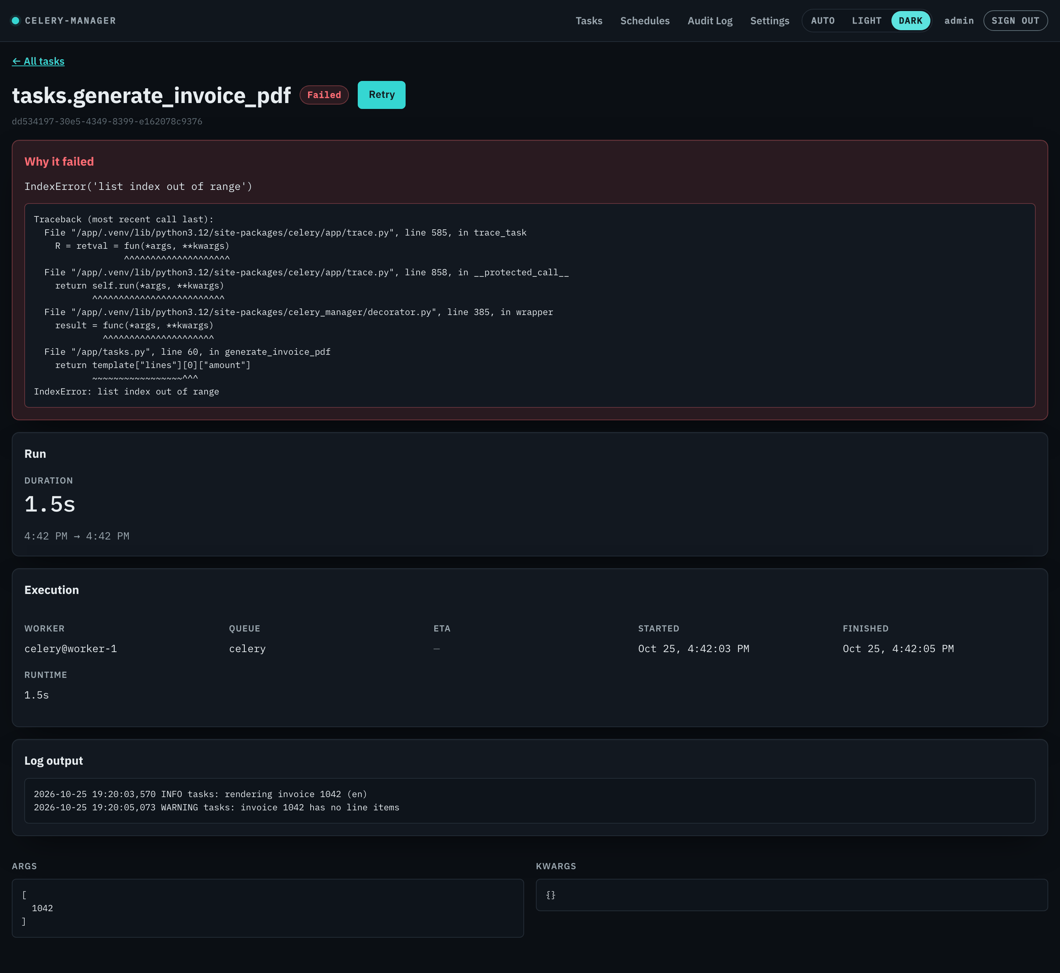
Task: Click the Why it failed heading
Action: pyautogui.click(x=59, y=162)
